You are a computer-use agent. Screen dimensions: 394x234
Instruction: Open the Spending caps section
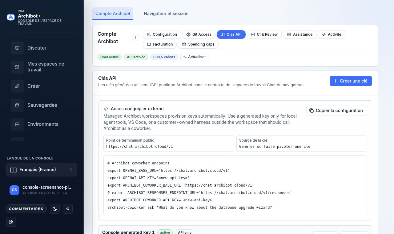(x=198, y=44)
